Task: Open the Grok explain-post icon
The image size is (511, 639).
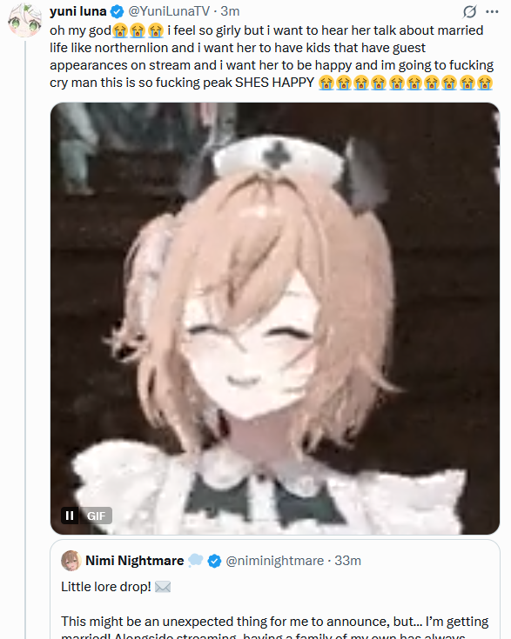Action: click(x=470, y=11)
